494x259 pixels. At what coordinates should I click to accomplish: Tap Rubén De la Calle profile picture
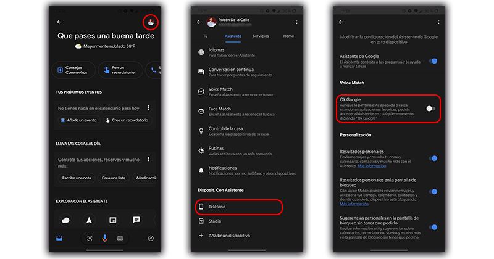211,22
